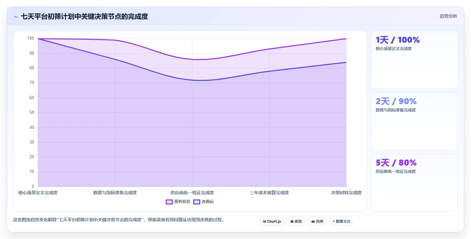Click the x-axis label 决策材料完成度

pyautogui.click(x=346, y=193)
